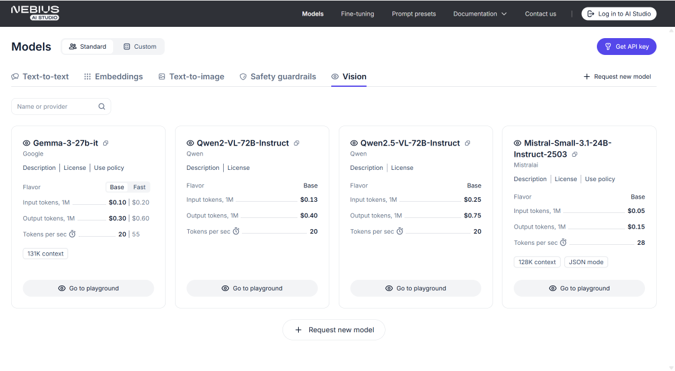Click eye icon beside Qwen2.5-VL-72B-Instruct title
Viewport: 675px width, 371px height.
(354, 143)
